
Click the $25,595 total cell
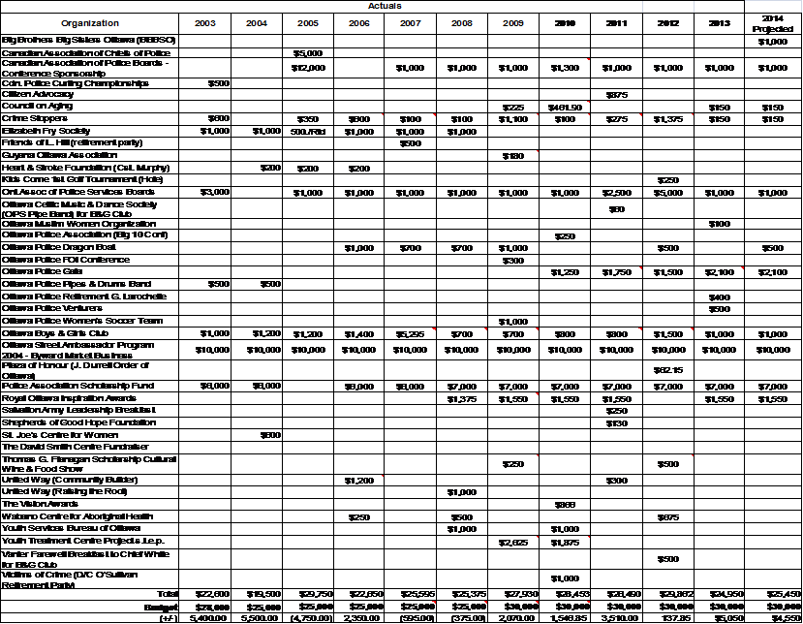tap(417, 594)
